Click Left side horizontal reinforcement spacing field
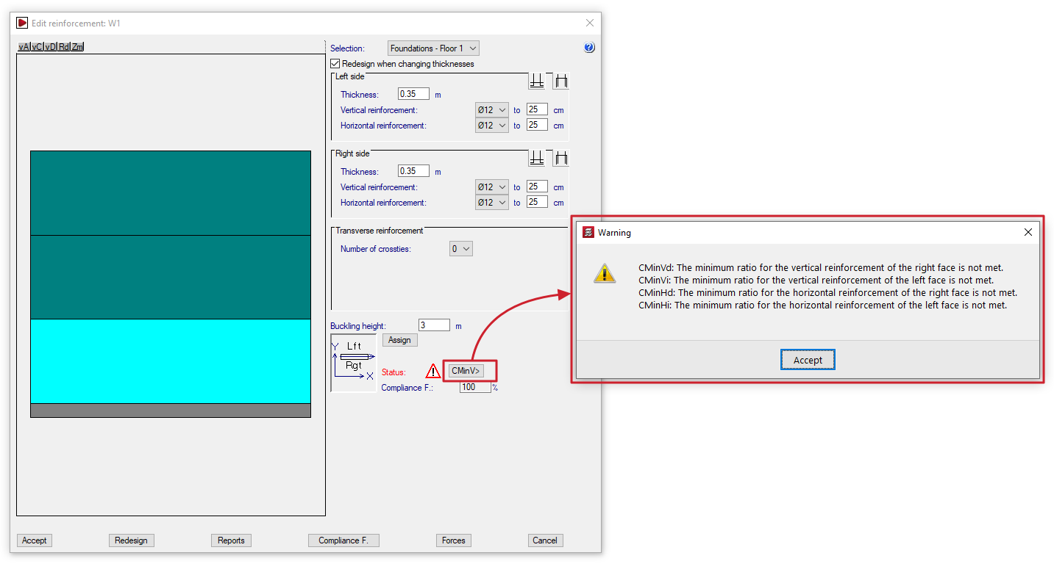 pyautogui.click(x=537, y=125)
